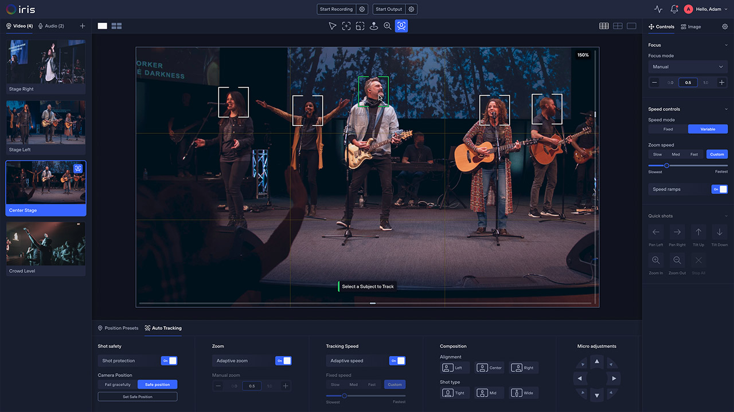Select the arrow pointer tool
This screenshot has width=734, height=412.
click(332, 26)
